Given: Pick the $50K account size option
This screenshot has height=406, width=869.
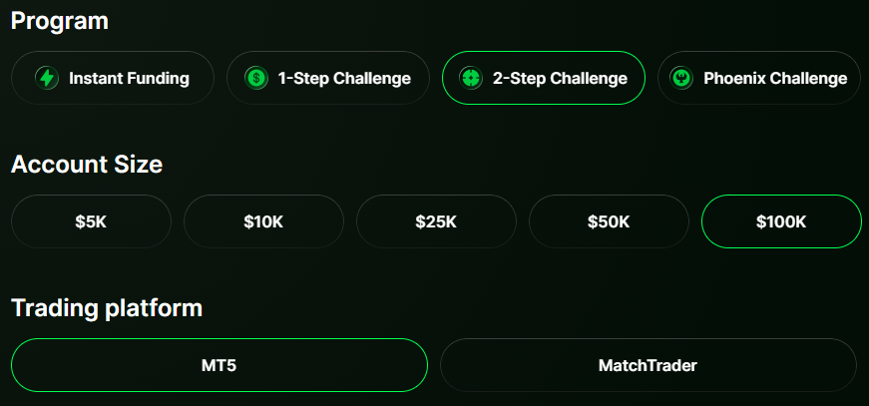Looking at the screenshot, I should click(609, 221).
